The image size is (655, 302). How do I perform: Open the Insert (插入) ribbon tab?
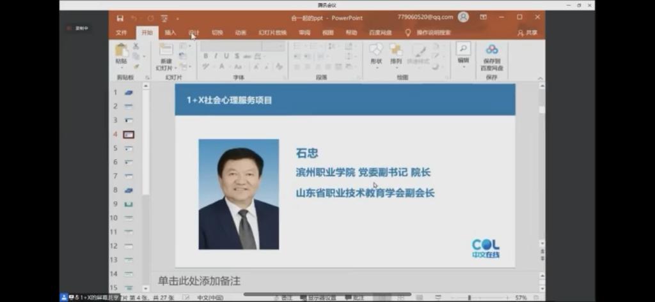pyautogui.click(x=170, y=33)
